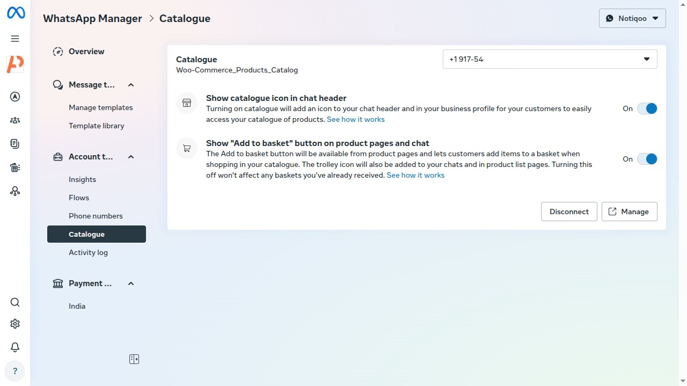Open India under Payment

77,306
